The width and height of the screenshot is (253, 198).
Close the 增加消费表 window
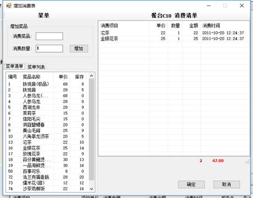coord(242,5)
